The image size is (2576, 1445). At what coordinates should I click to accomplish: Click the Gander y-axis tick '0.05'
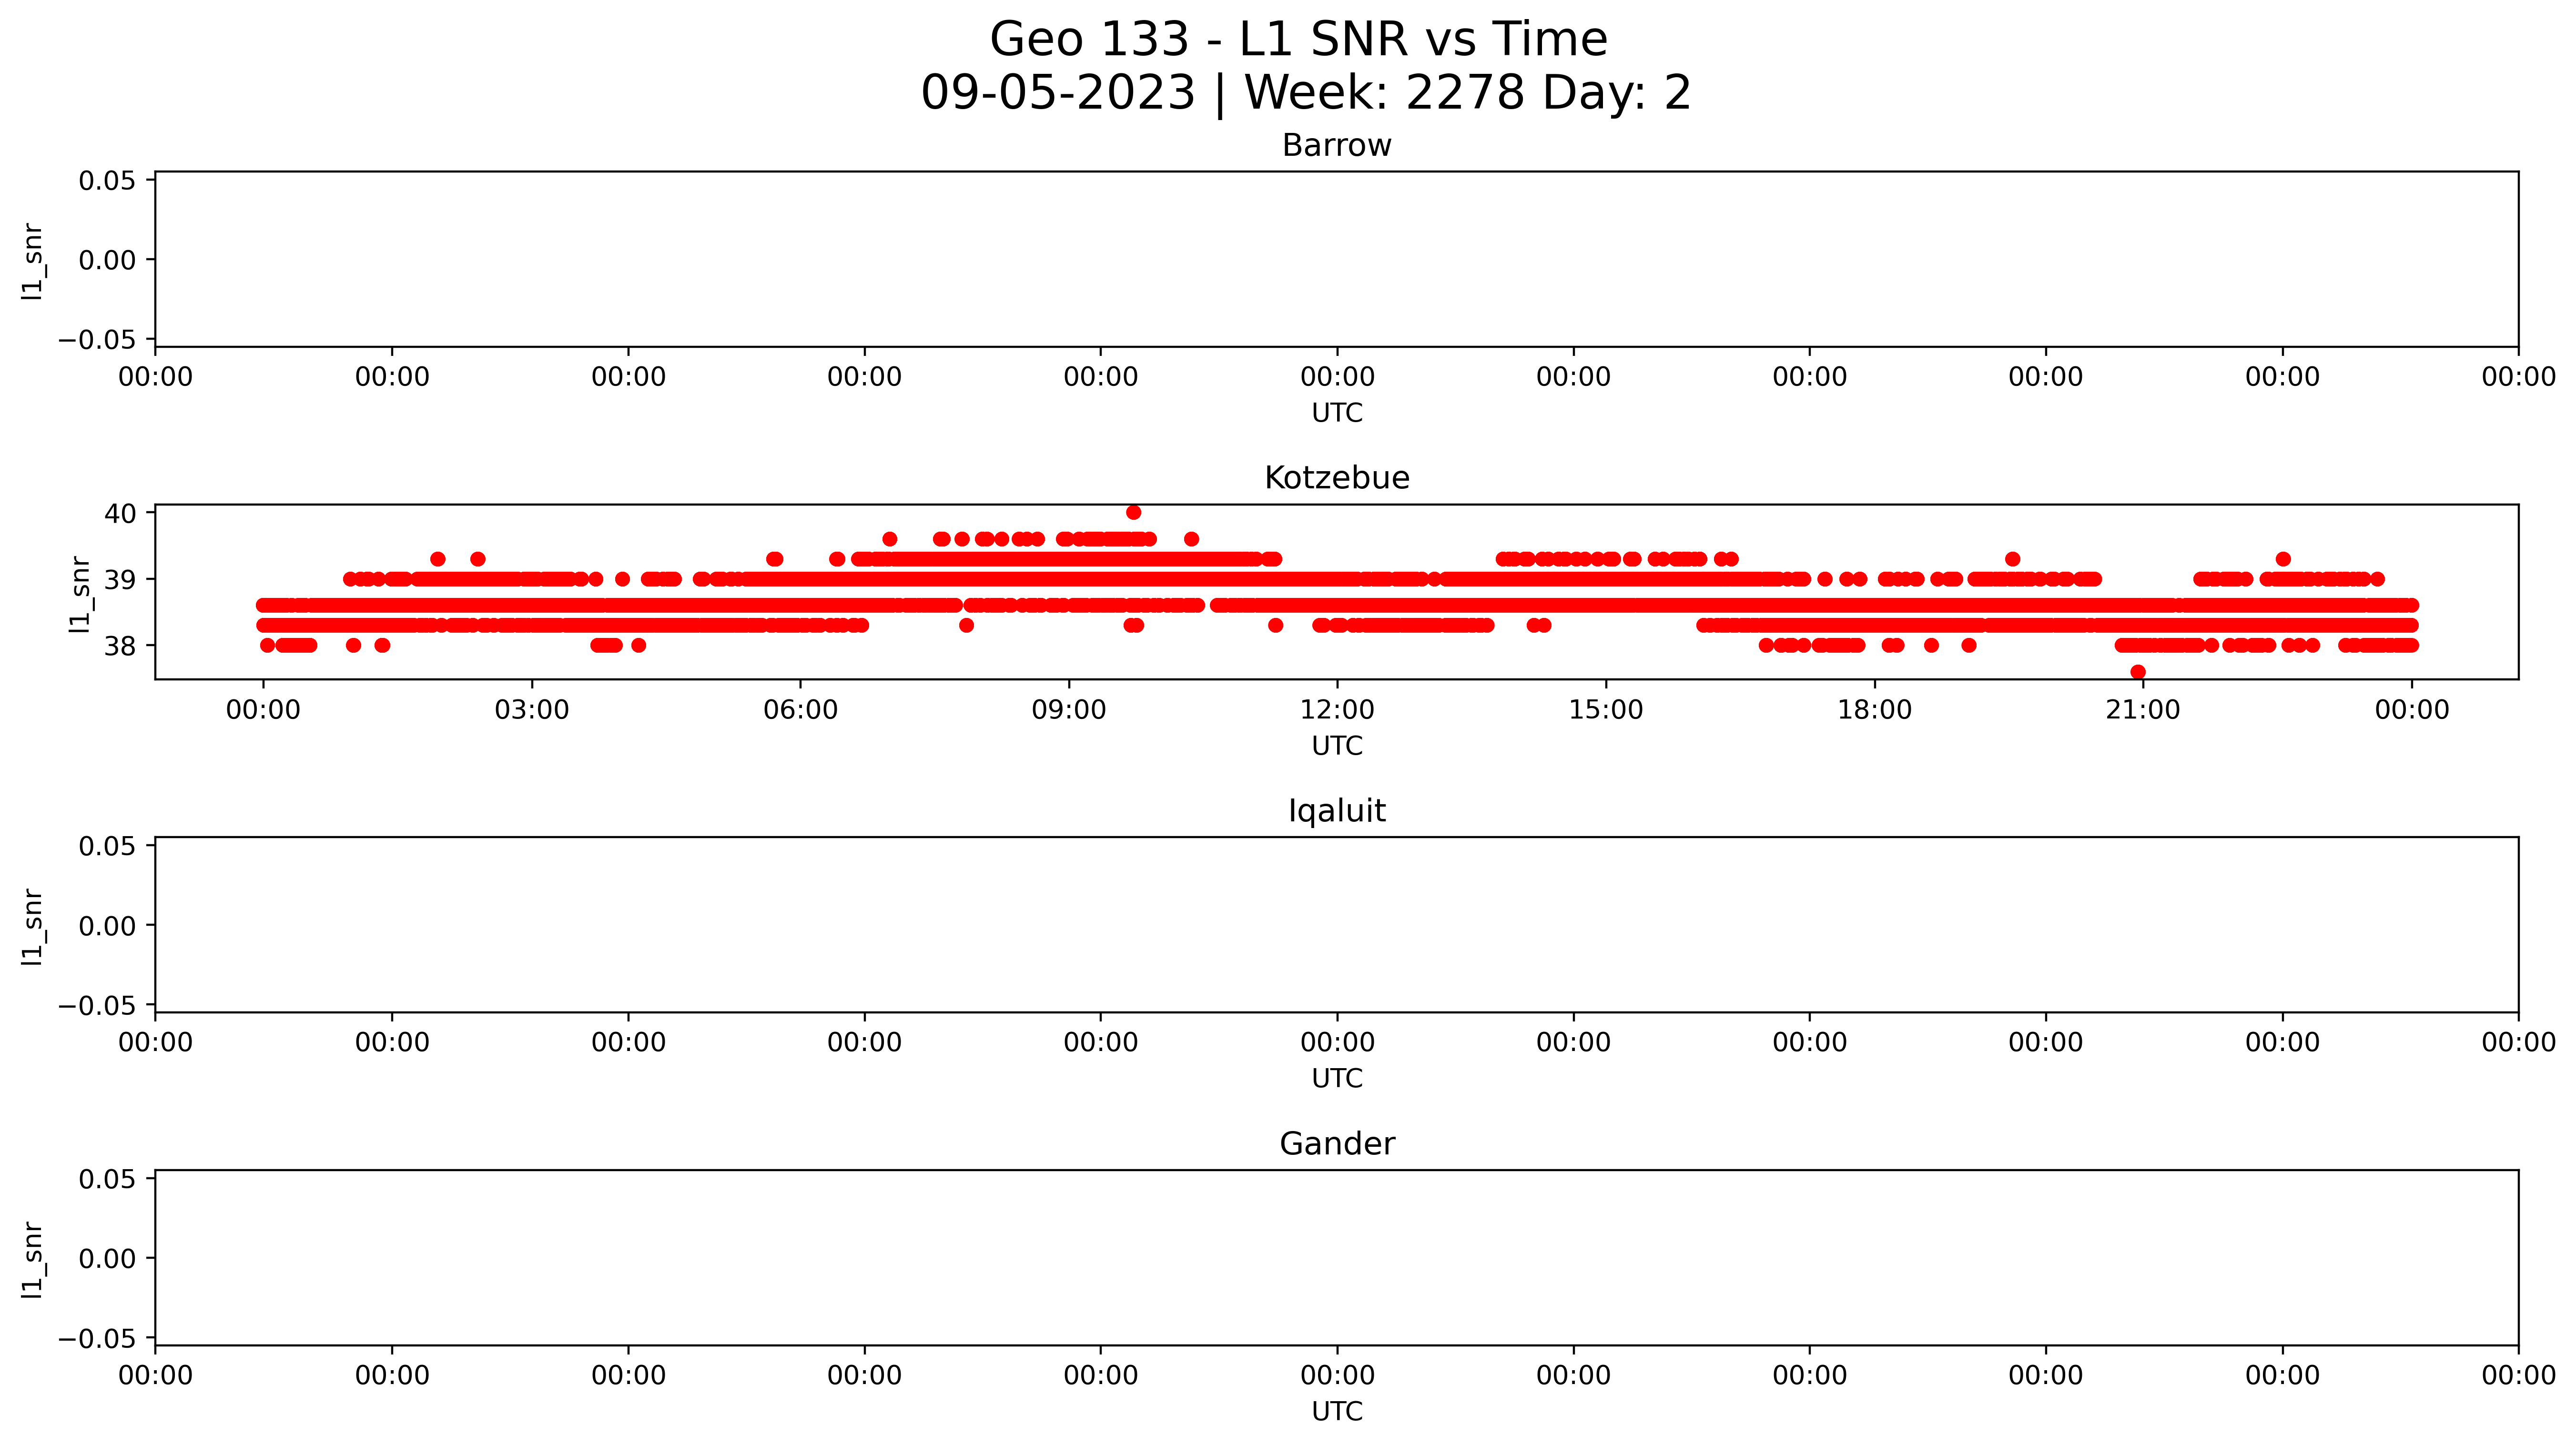pyautogui.click(x=107, y=1179)
